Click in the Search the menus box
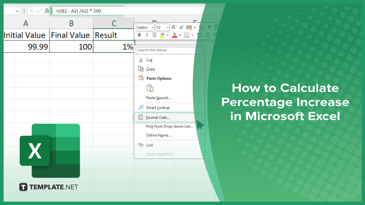The height and width of the screenshot is (205, 365). tap(169, 50)
